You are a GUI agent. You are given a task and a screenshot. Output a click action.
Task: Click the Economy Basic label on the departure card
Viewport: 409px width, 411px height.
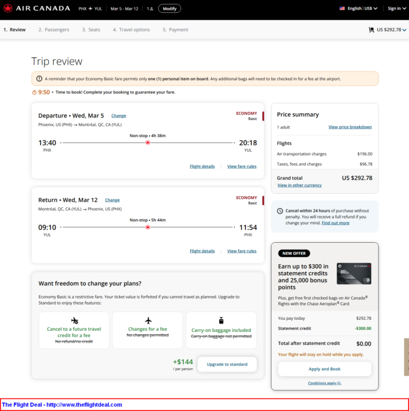[247, 116]
